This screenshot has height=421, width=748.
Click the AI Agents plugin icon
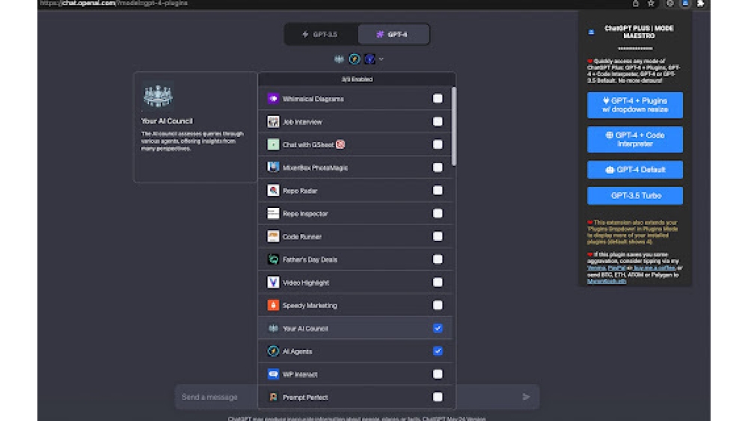coord(273,351)
